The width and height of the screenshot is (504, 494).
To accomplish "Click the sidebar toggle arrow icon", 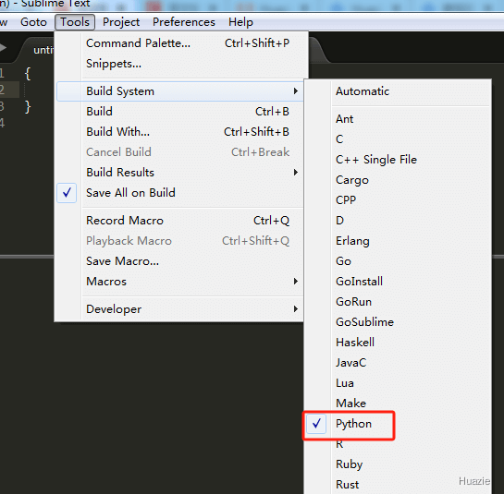I will coord(3,48).
